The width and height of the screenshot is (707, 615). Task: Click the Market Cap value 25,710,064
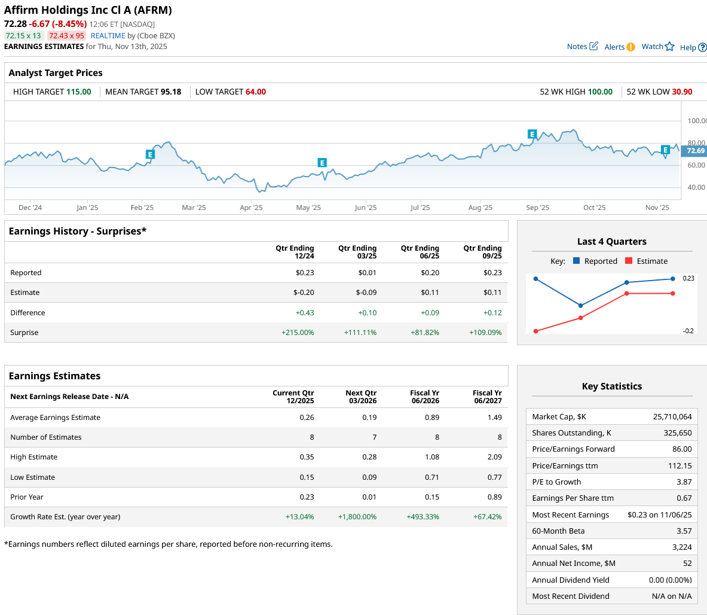pyautogui.click(x=672, y=416)
